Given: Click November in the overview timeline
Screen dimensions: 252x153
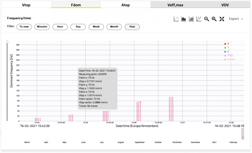Looking at the screenshot, I should [x=177, y=142].
